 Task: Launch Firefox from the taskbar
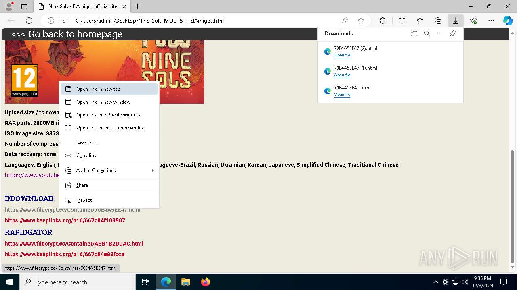coord(205,282)
